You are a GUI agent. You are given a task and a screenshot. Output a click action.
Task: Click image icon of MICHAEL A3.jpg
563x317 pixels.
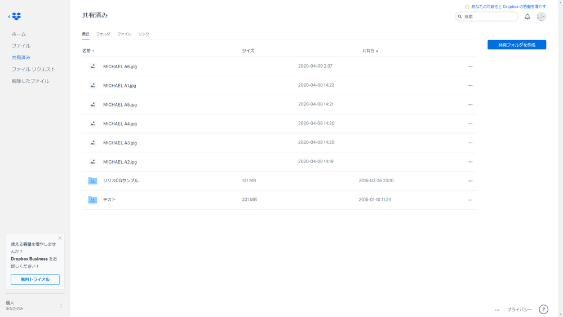(x=92, y=142)
